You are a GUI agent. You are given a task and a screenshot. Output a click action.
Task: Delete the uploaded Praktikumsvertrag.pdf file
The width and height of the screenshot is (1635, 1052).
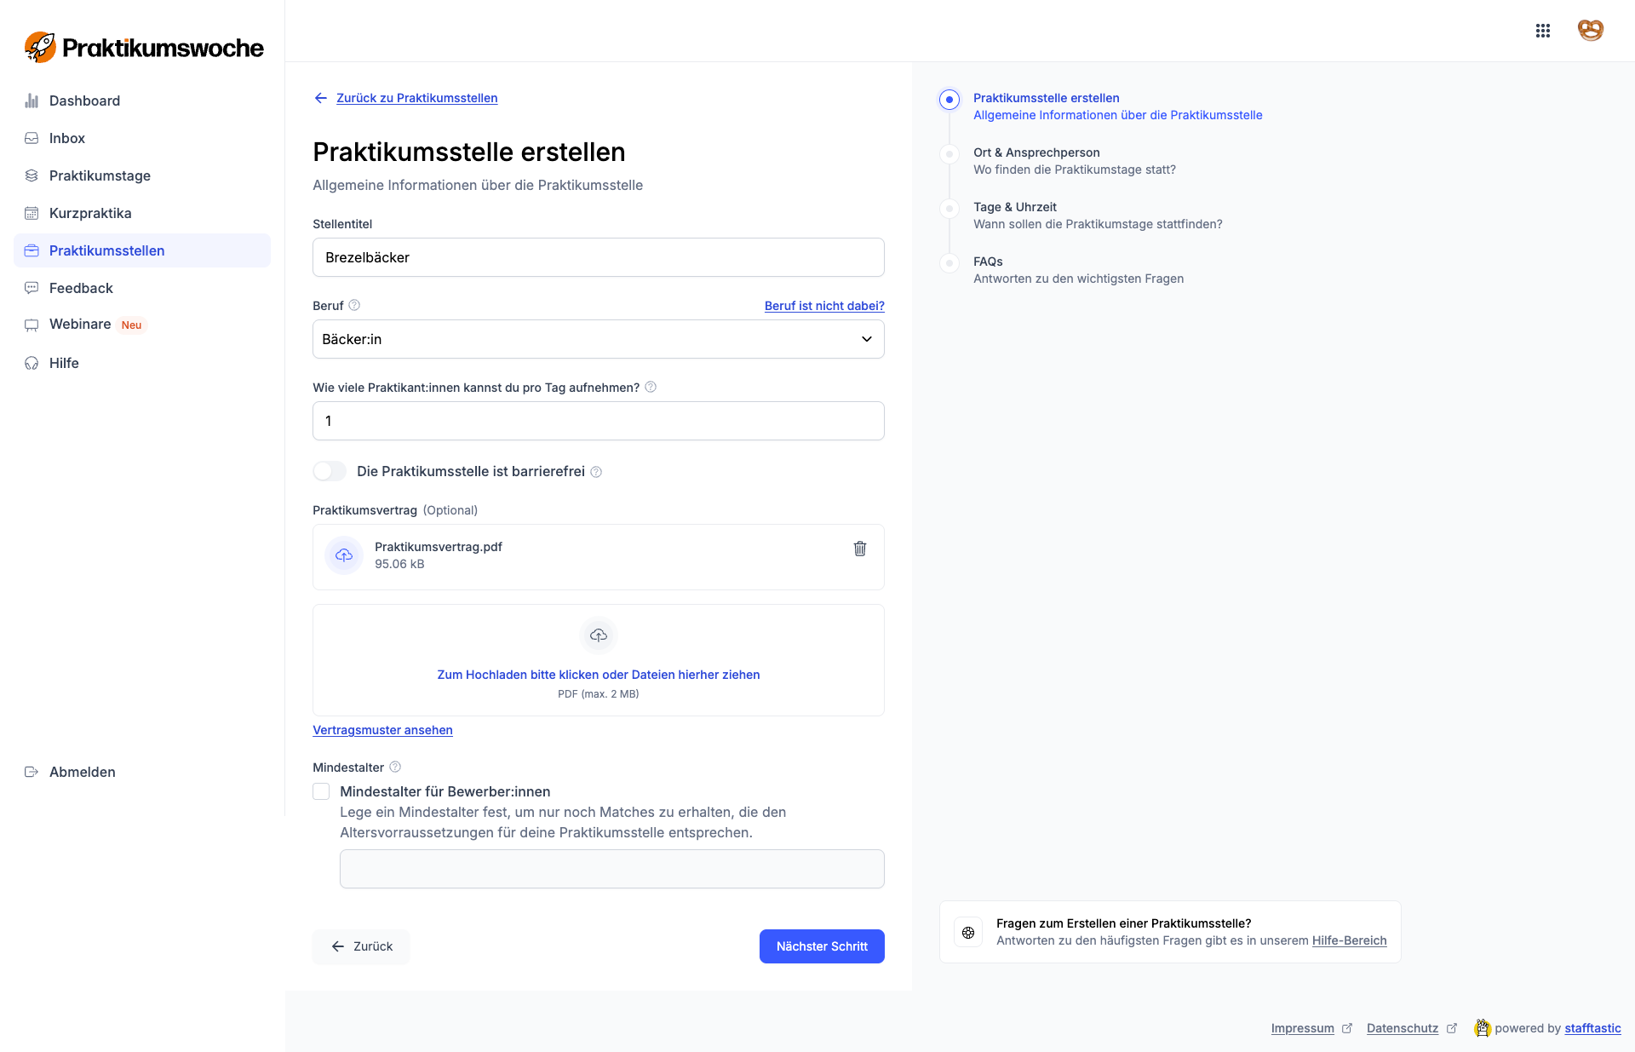click(860, 549)
